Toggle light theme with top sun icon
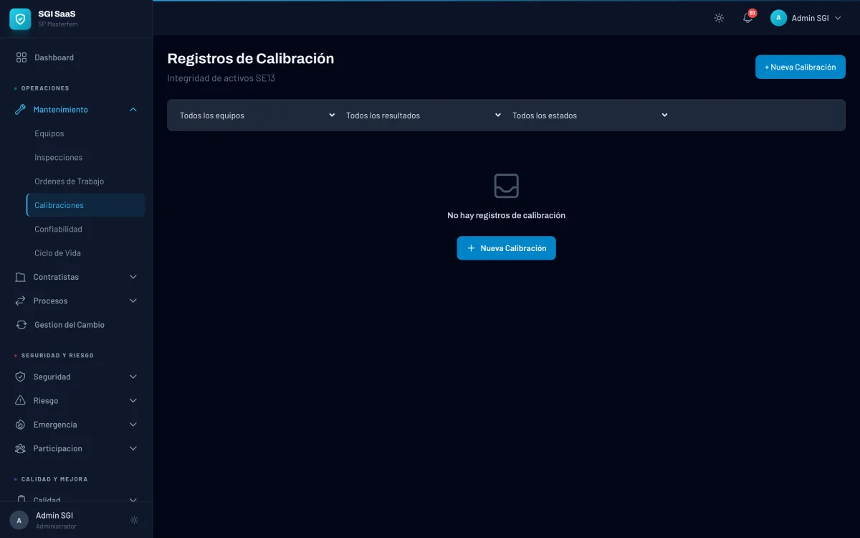 pos(719,18)
